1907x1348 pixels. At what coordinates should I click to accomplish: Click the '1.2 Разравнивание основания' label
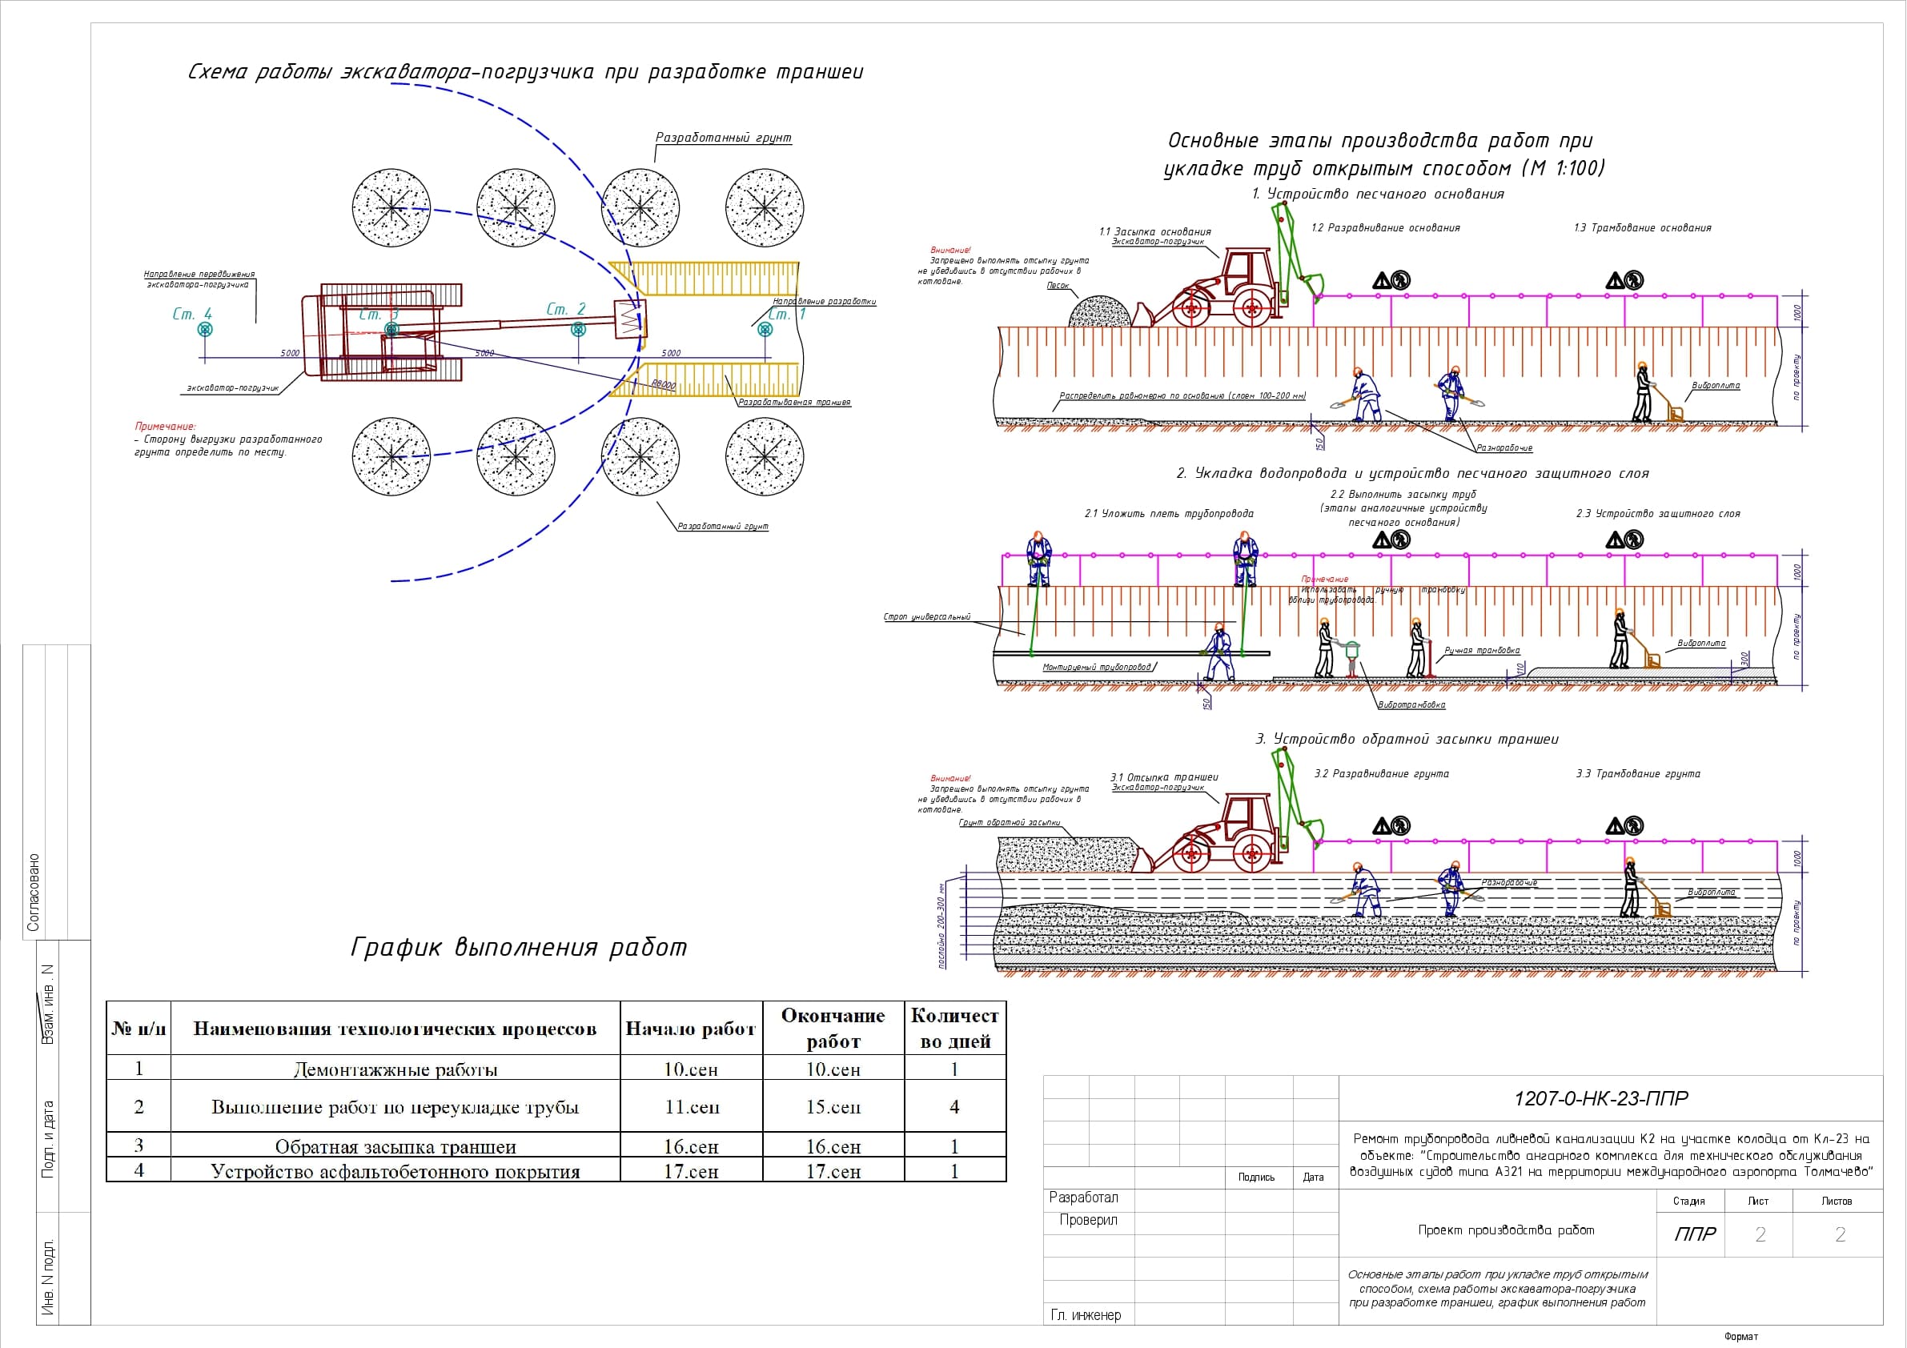pos(1385,227)
